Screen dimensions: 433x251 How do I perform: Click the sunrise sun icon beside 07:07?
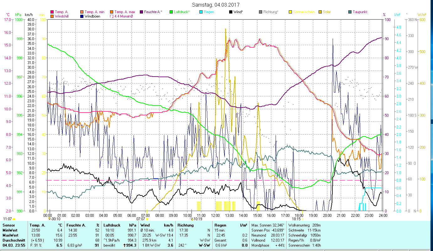pos(147,219)
